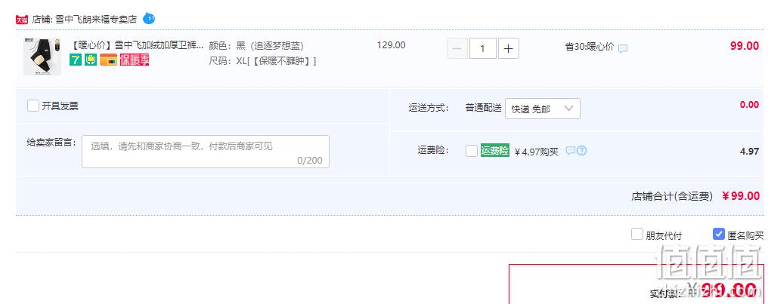The width and height of the screenshot is (768, 304).
Task: Click the green 7-day return icon
Action: (x=76, y=60)
